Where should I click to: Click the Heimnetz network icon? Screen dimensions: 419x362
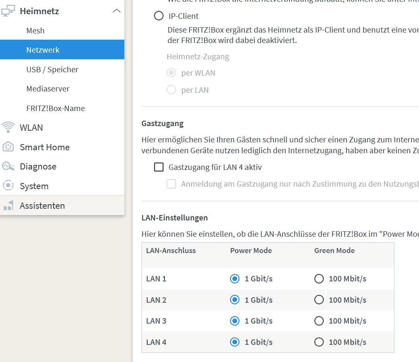point(8,11)
